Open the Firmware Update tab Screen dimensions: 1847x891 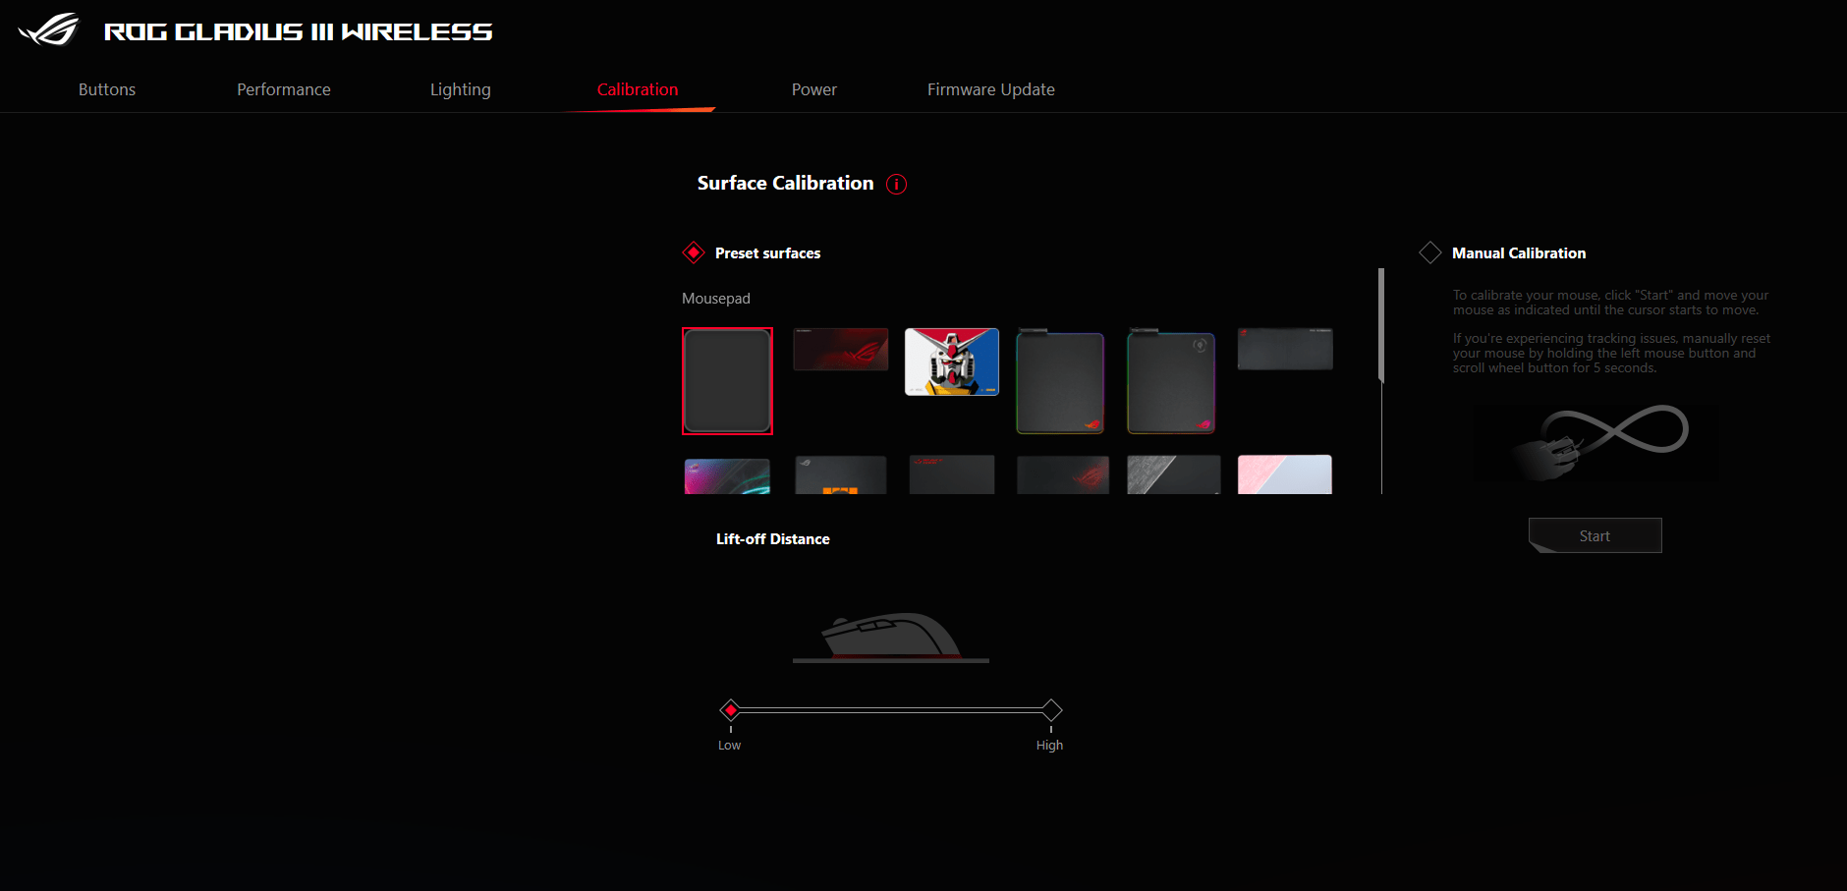point(990,89)
